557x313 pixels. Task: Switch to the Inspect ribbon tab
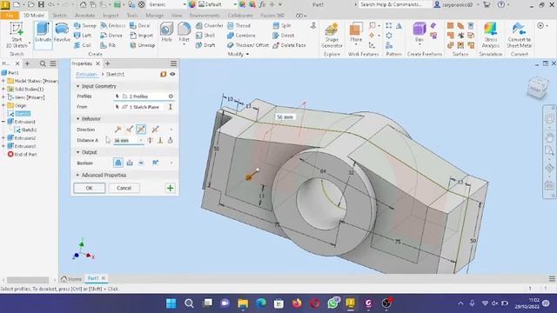[111, 16]
